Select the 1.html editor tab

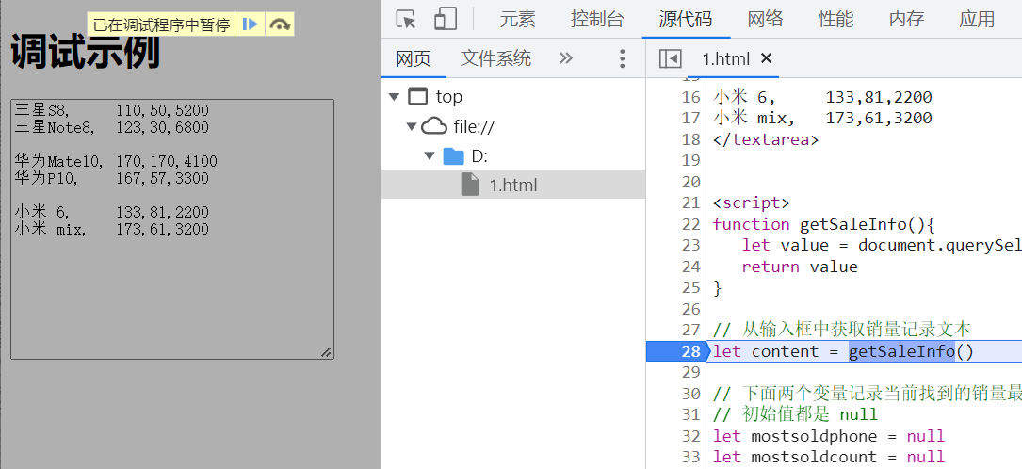pos(725,58)
